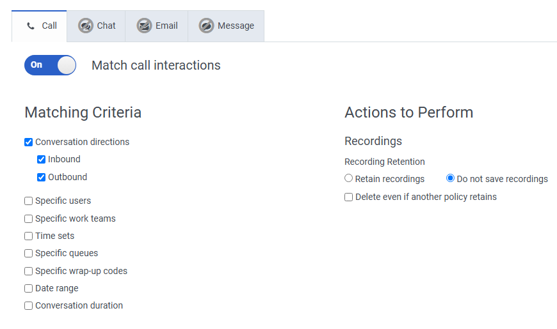The width and height of the screenshot is (557, 329).
Task: Tick the Date range checkbox
Action: click(x=29, y=289)
